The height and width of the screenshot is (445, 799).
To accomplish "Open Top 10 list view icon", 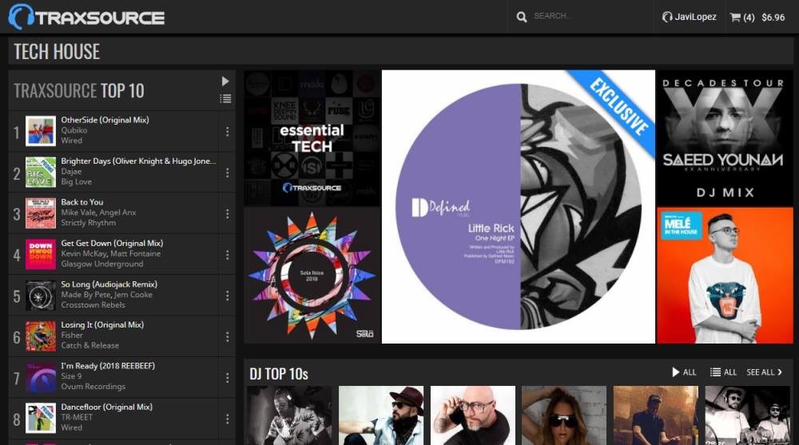I will (x=225, y=98).
